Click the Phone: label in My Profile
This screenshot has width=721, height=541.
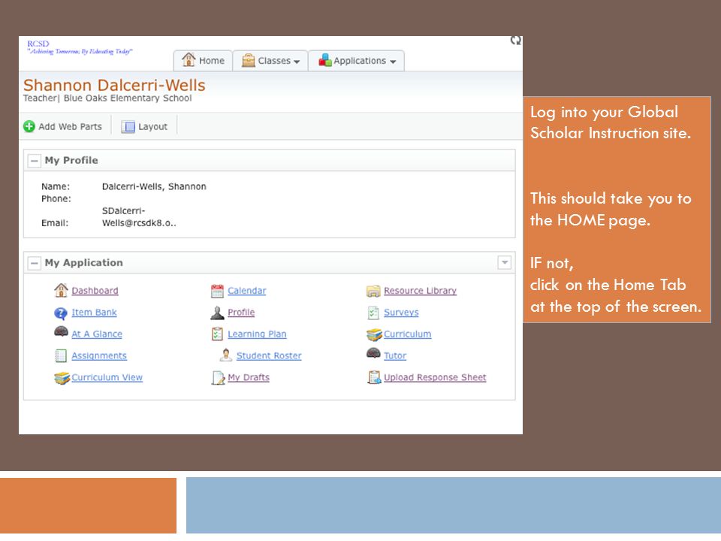tap(56, 198)
